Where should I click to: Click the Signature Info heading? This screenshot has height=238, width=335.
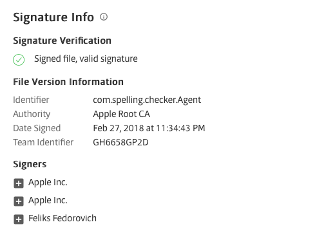53,17
